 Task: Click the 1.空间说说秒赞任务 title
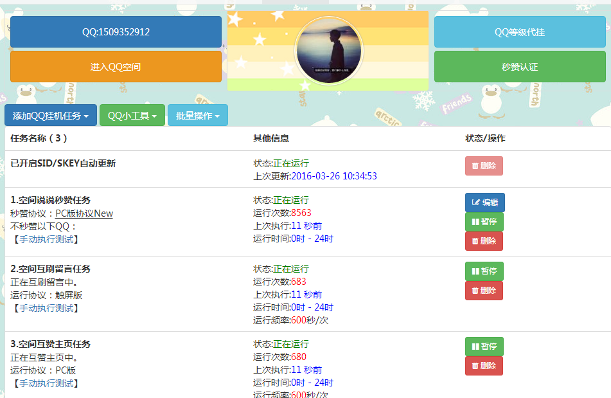coord(50,200)
